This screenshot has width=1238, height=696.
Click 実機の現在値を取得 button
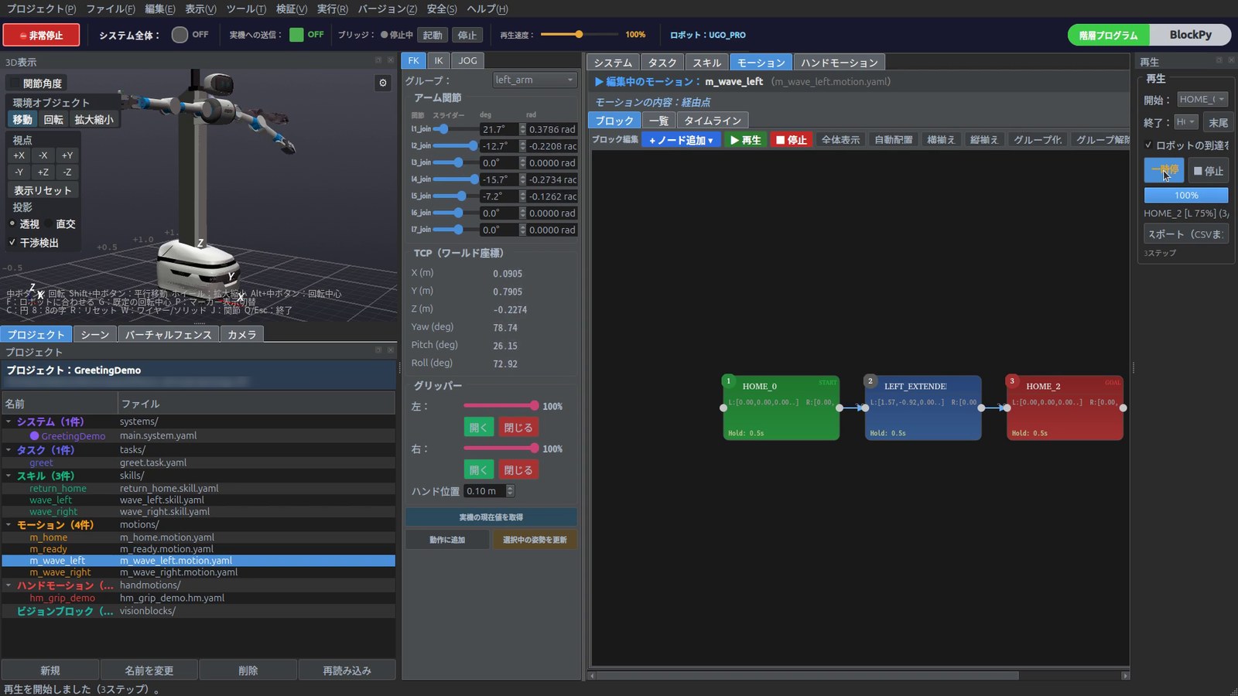click(491, 517)
